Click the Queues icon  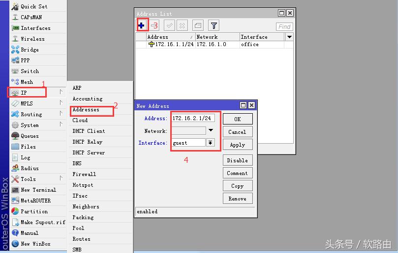[15, 136]
